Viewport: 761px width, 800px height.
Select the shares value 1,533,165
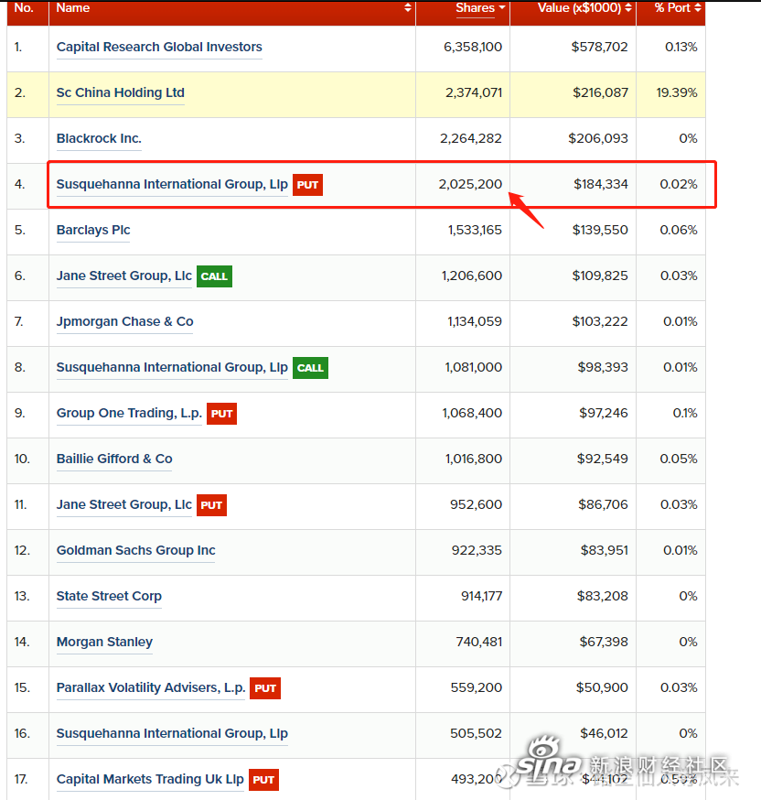click(x=475, y=230)
